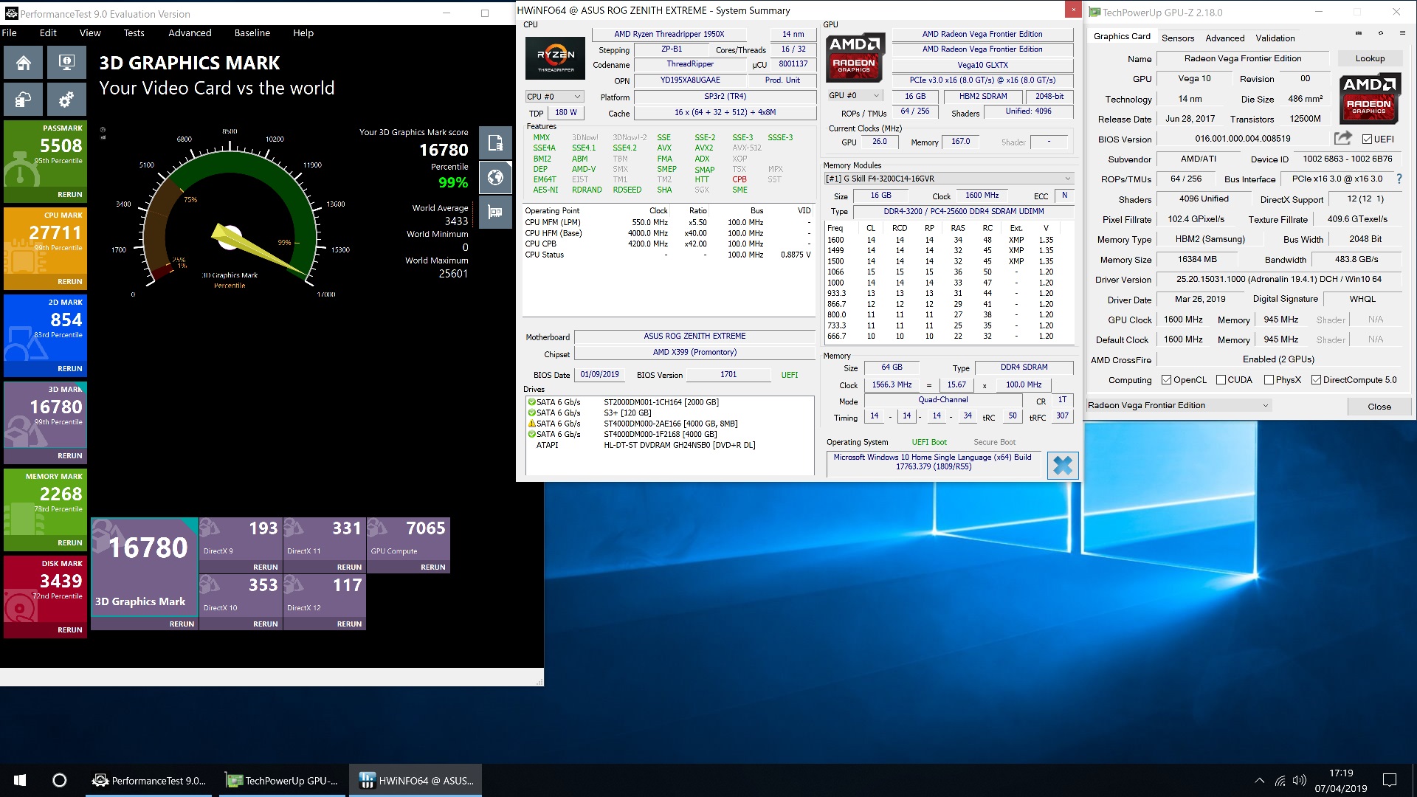The width and height of the screenshot is (1417, 797).
Task: Open the memory module G Skill dropdown
Action: click(948, 179)
